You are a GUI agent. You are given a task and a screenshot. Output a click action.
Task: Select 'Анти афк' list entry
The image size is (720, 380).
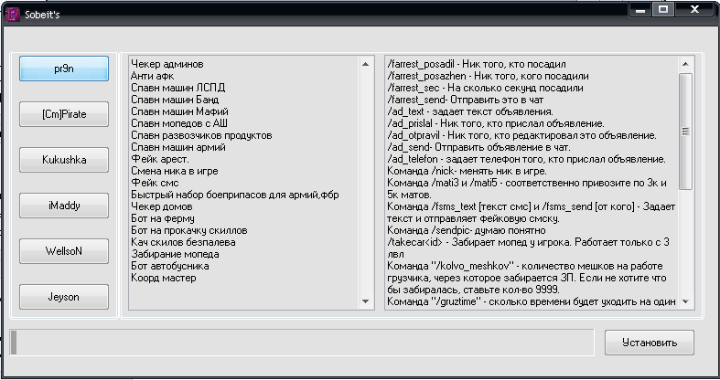point(152,76)
